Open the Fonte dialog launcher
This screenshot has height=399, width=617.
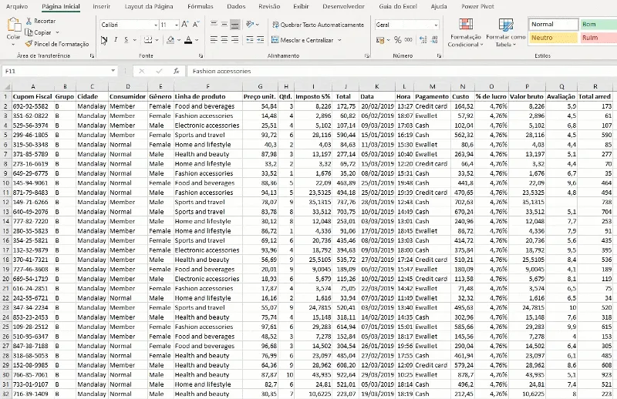click(x=201, y=55)
